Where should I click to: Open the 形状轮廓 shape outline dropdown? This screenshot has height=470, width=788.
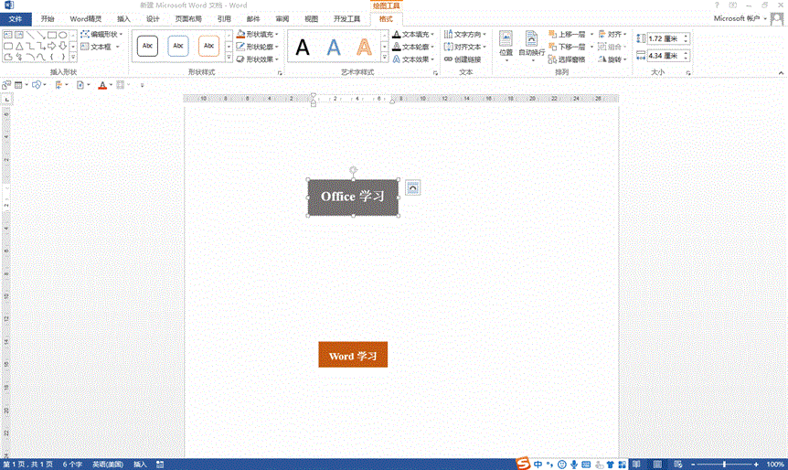pyautogui.click(x=259, y=47)
